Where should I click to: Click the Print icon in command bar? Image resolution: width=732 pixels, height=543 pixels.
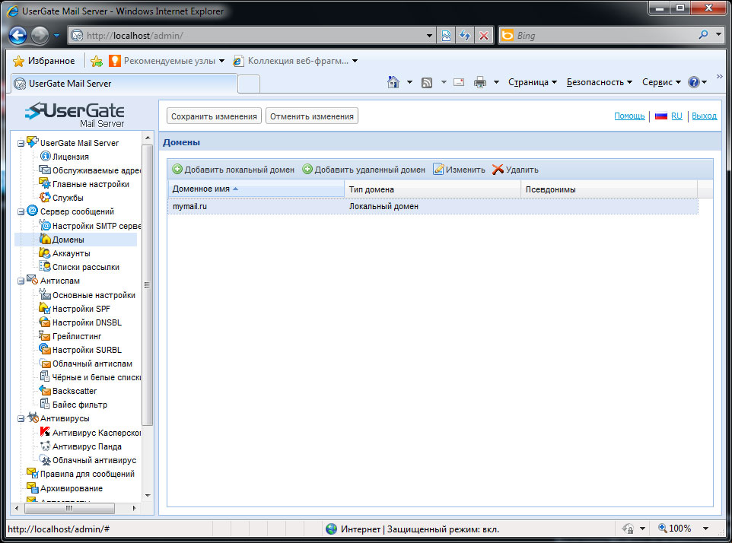point(480,82)
